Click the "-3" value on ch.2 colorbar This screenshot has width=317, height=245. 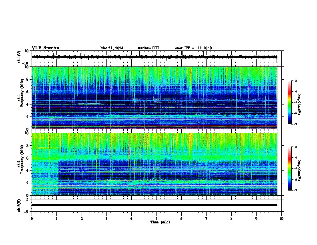pyautogui.click(x=295, y=147)
